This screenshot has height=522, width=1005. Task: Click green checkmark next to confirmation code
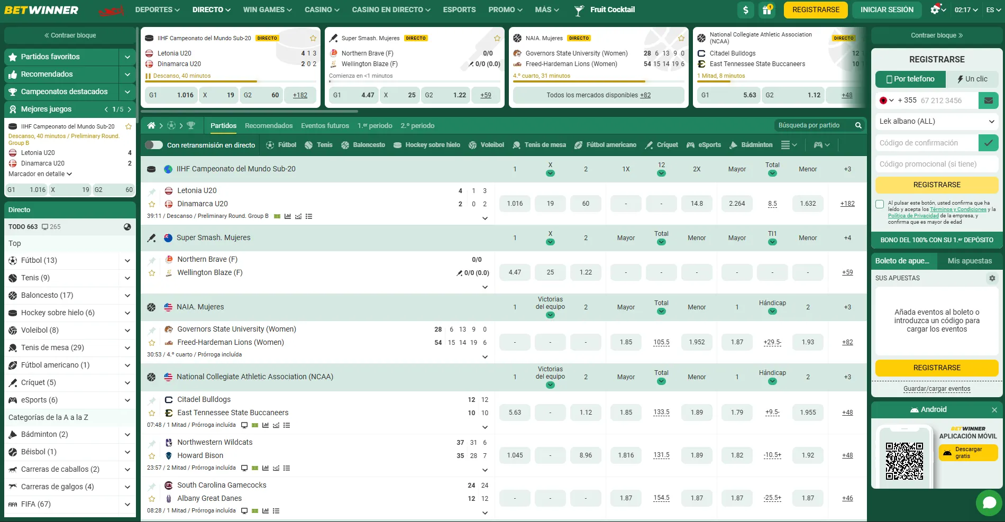[x=989, y=143]
